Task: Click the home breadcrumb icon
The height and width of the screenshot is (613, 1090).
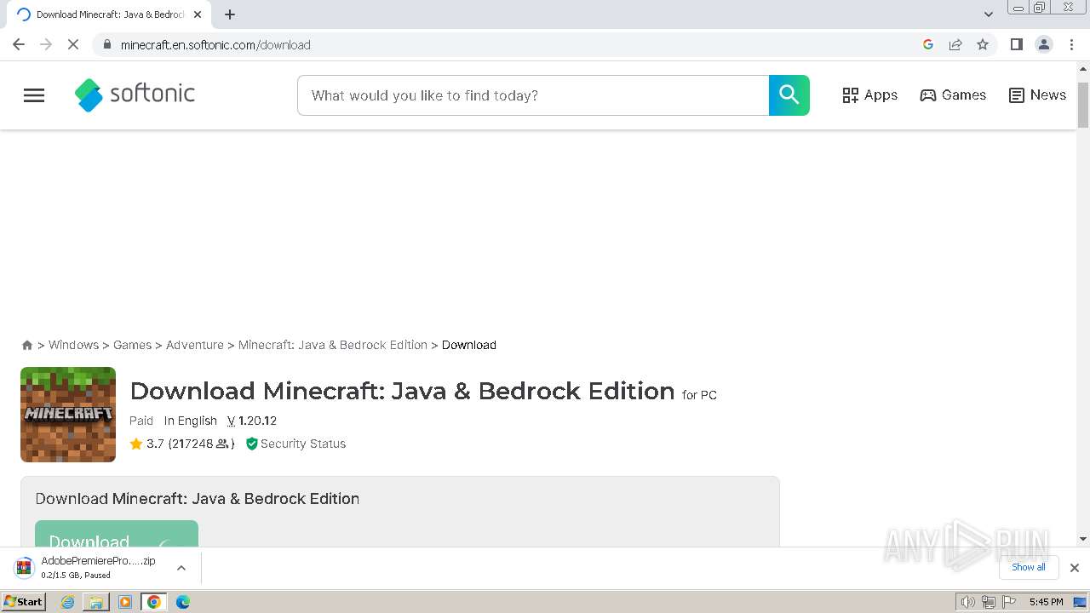Action: [27, 345]
